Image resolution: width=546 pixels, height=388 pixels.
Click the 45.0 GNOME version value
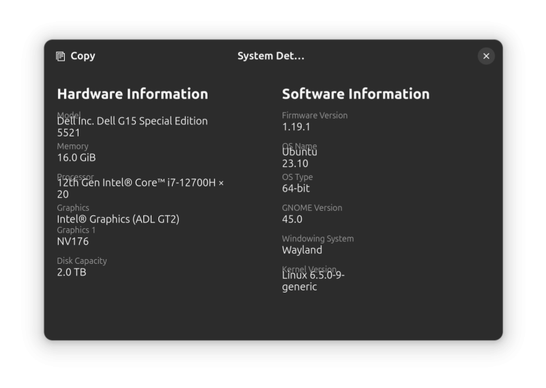[x=292, y=219]
